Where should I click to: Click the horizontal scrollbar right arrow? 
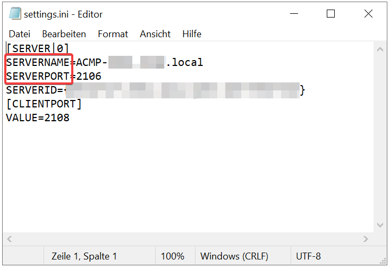pos(366,239)
